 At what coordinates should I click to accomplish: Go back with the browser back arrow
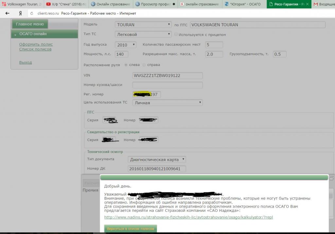pos(7,13)
